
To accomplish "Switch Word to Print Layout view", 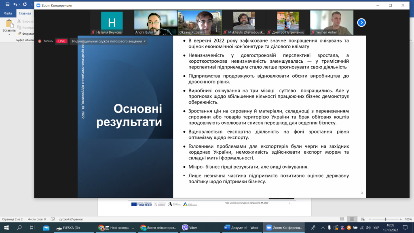I will 352,219.
